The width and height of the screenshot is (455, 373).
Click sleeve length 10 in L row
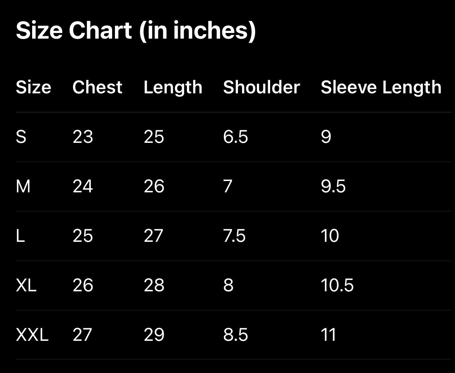click(330, 236)
